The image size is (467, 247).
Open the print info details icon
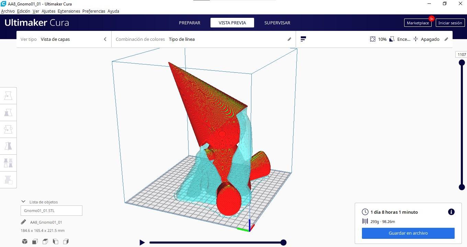[x=451, y=212]
